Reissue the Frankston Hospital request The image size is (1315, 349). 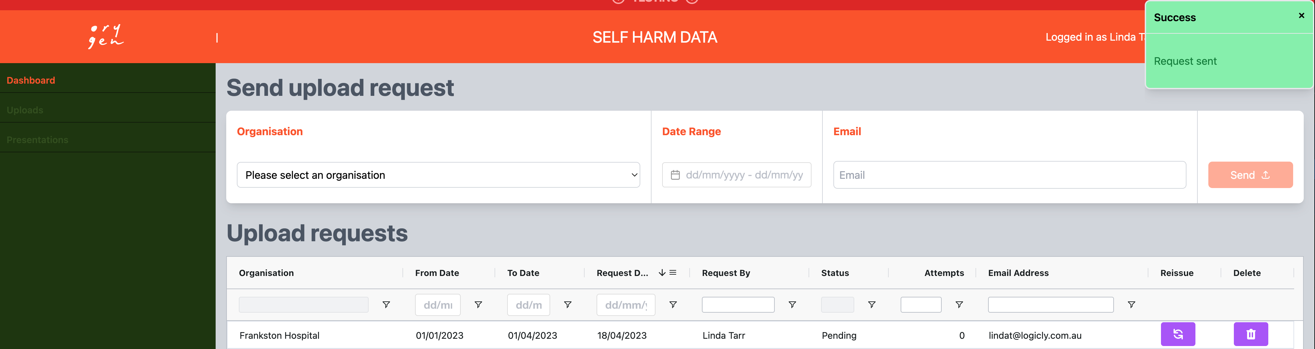[1178, 334]
